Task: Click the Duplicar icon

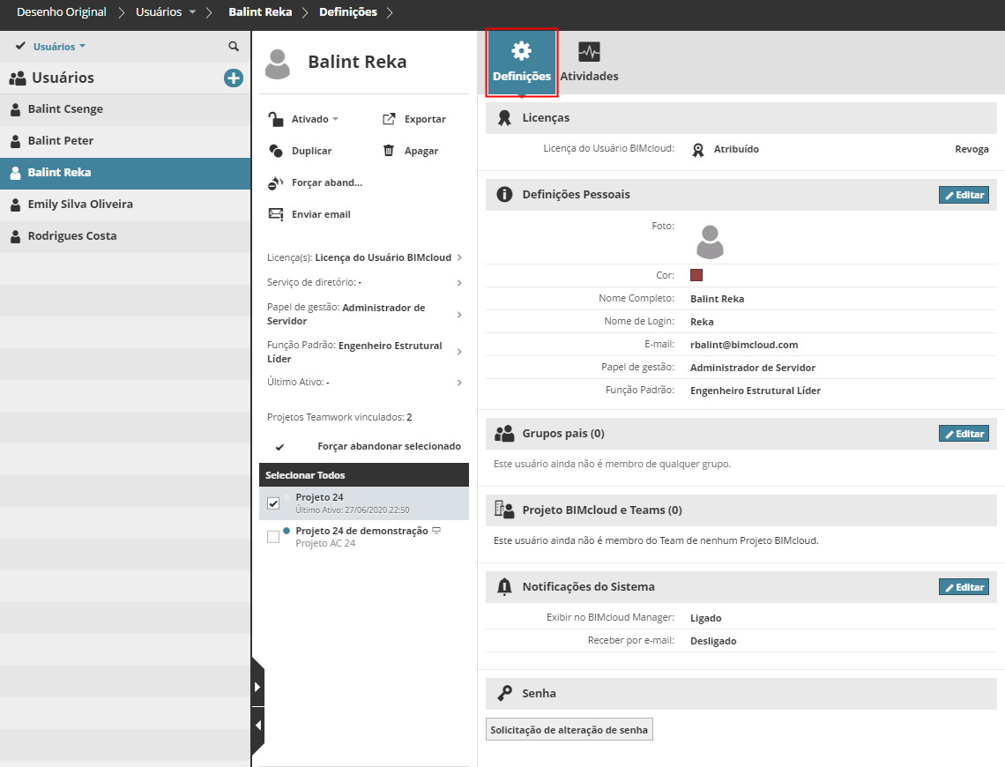Action: click(276, 151)
